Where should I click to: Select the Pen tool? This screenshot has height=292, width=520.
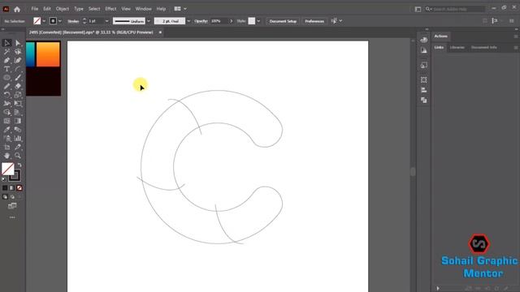pos(7,60)
